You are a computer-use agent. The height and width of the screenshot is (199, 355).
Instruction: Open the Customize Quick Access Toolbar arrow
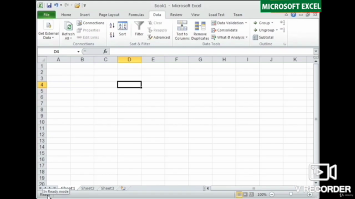tap(84, 6)
